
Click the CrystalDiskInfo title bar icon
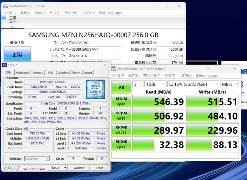click(x=5, y=6)
